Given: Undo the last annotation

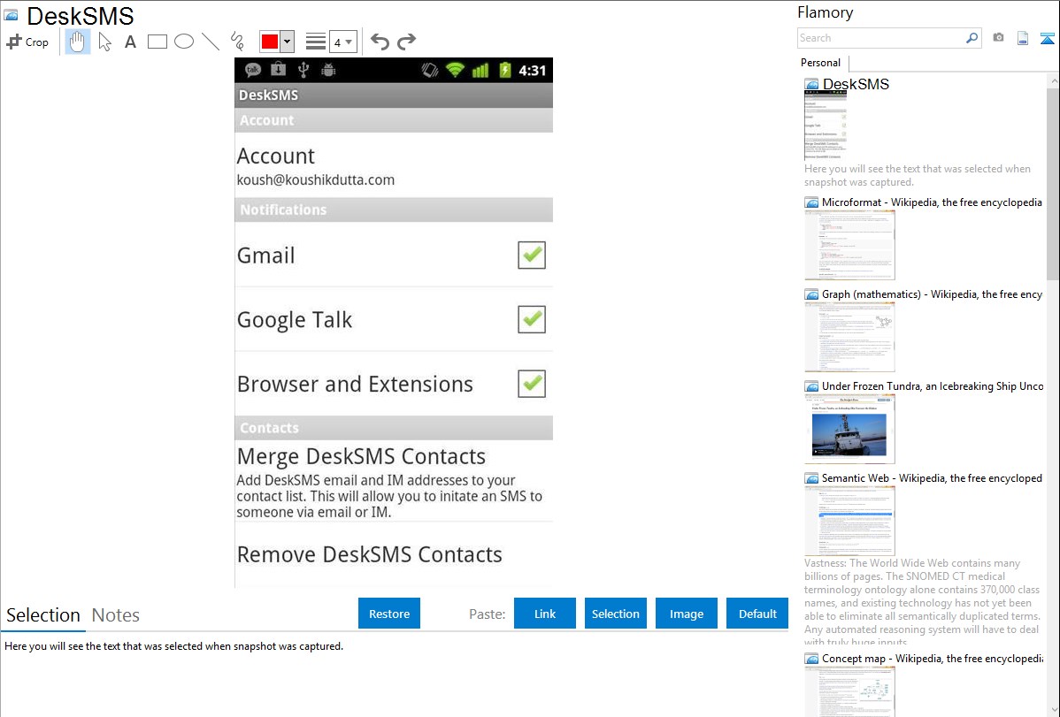Looking at the screenshot, I should (380, 42).
